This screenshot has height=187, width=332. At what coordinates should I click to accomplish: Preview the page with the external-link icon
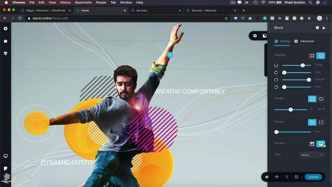pos(296,177)
